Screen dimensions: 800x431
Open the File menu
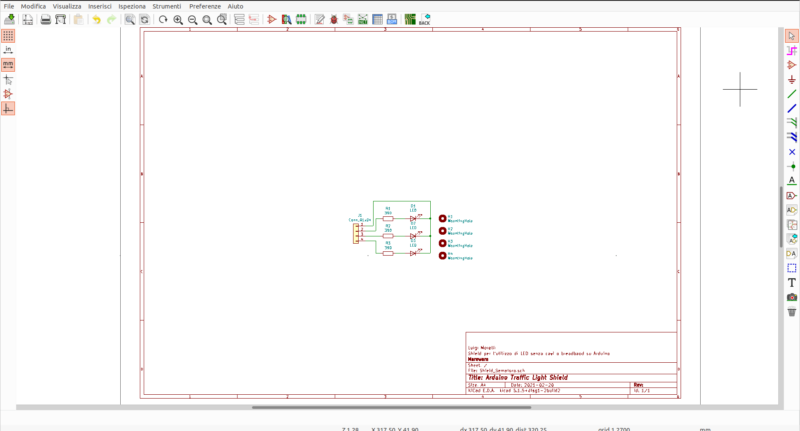tap(9, 6)
